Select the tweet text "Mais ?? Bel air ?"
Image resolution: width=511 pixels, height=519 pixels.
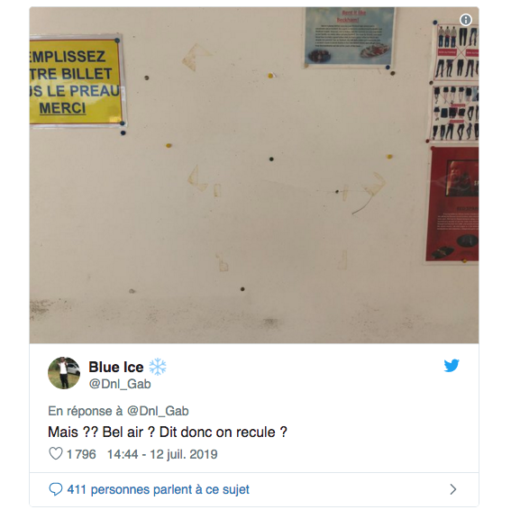tap(101, 432)
